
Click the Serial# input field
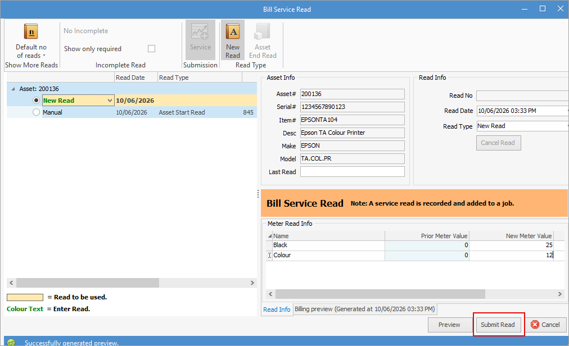click(352, 107)
